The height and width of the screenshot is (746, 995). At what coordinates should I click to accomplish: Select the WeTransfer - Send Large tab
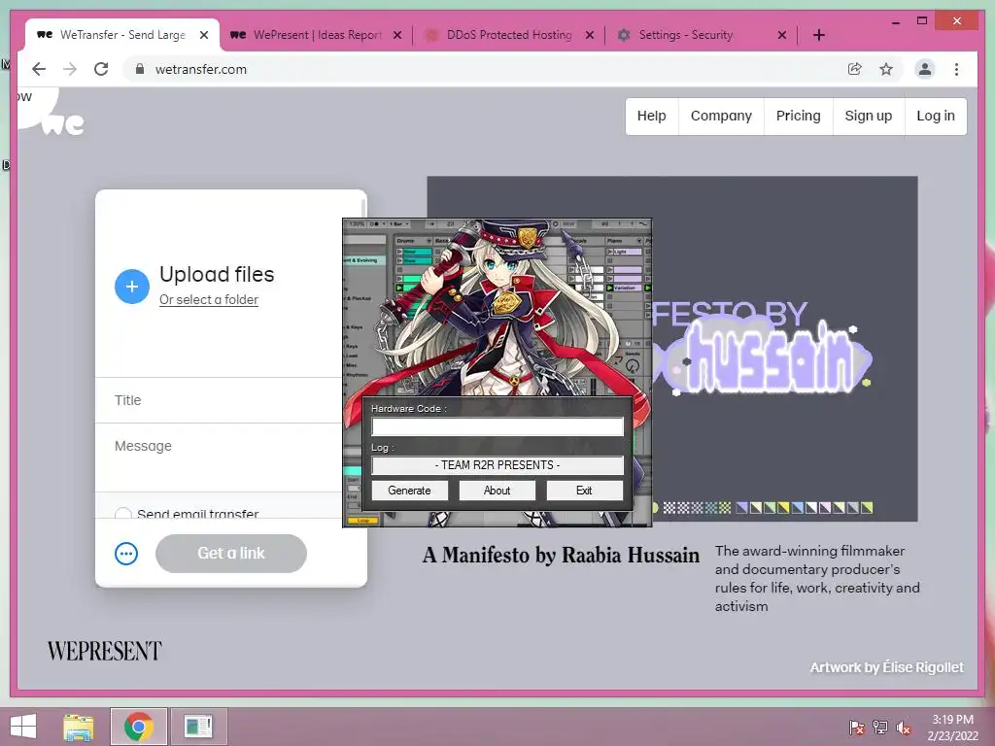point(122,35)
